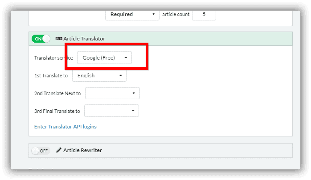The image size is (311, 180).
Task: Click the translate icon beside Article Translator
Action: point(59,39)
